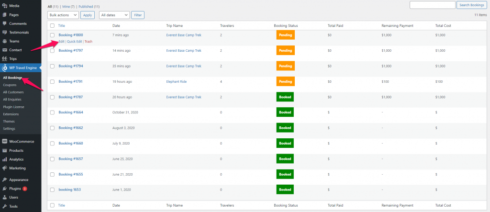490x212 pixels.
Task: Open the All dates dropdown
Action: (x=114, y=15)
